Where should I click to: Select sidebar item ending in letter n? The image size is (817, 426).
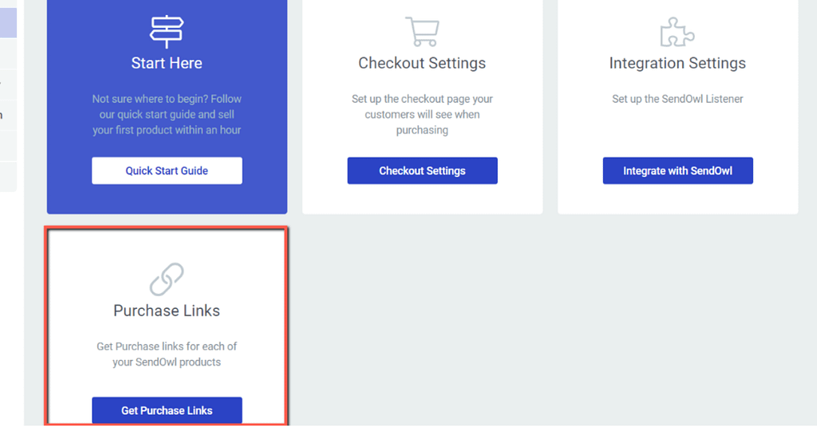8,115
